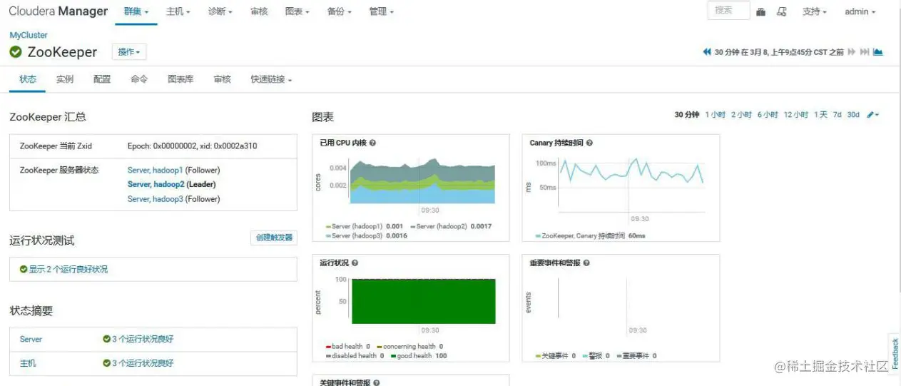Switch to the 状态 tab
Viewport: 901px width, 386px height.
coord(27,79)
